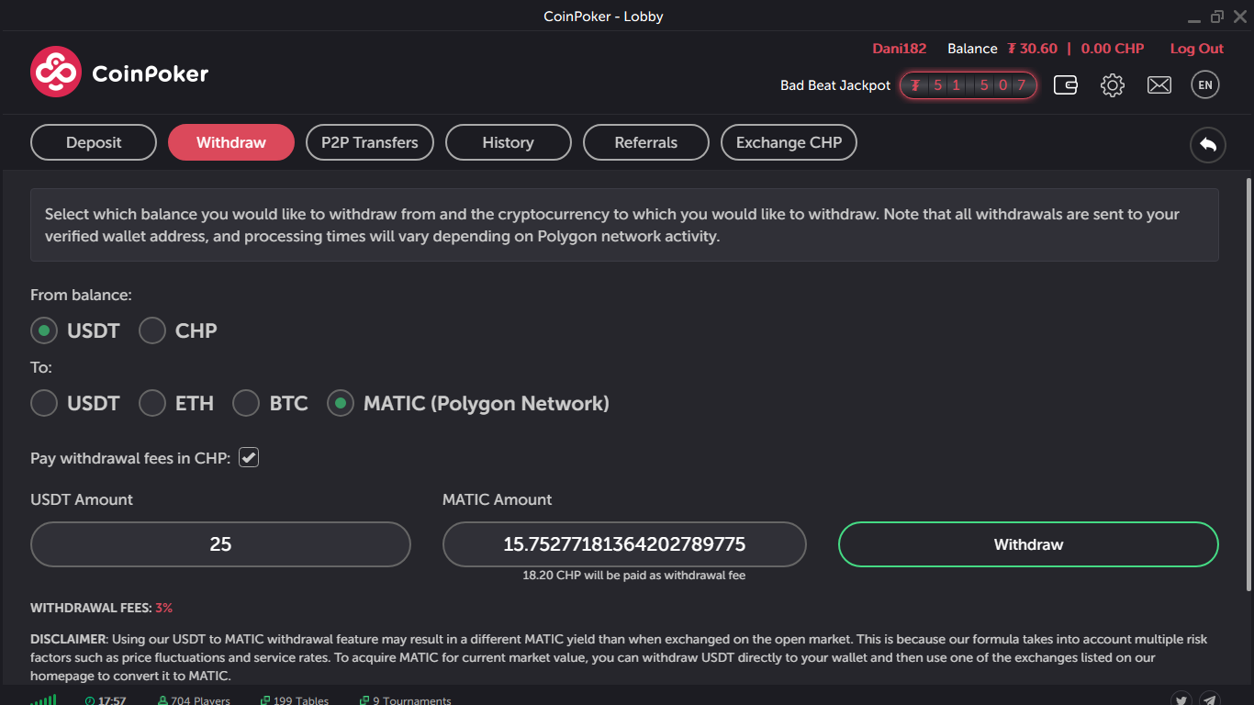This screenshot has width=1254, height=705.
Task: Open the Twitter link icon
Action: coord(1181,699)
